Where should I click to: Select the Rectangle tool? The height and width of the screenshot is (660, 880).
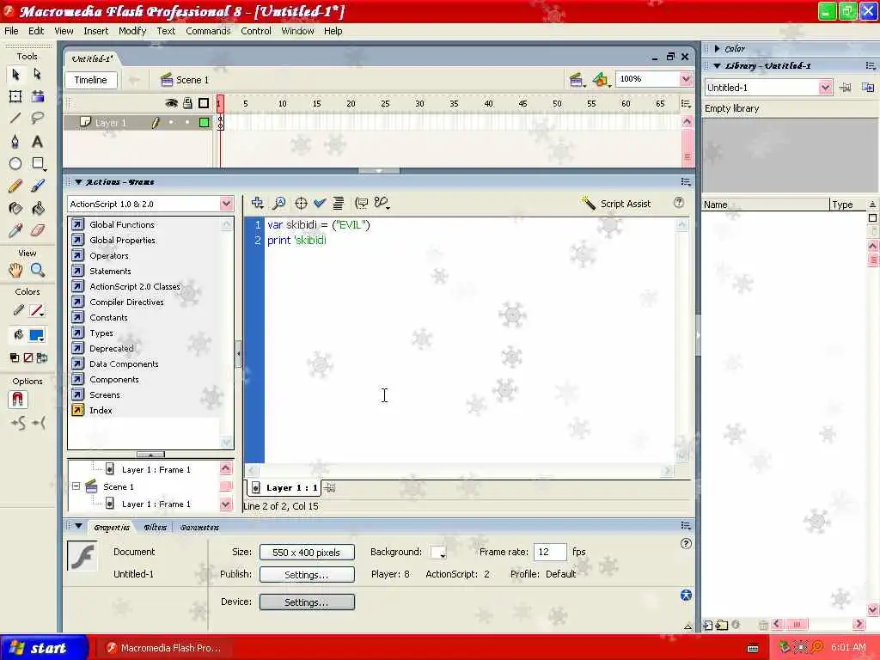[38, 163]
